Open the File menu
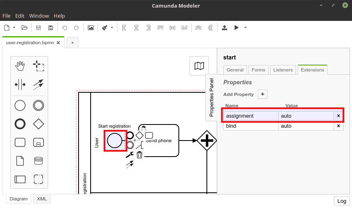 coord(6,16)
